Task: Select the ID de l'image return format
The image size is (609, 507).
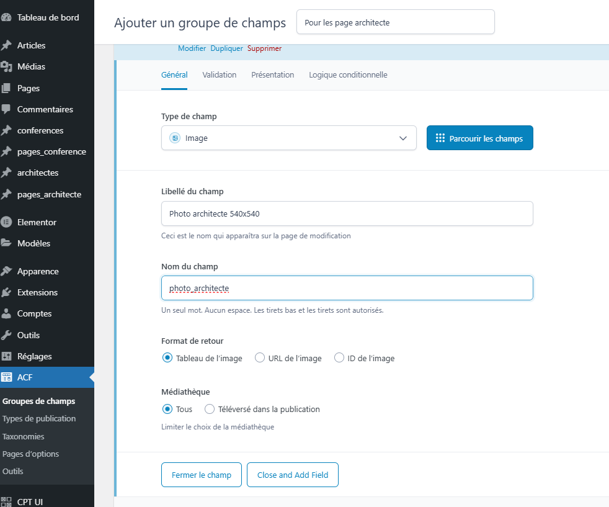Action: point(339,358)
